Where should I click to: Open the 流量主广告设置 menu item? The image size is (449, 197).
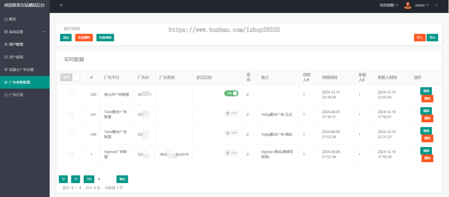click(25, 70)
